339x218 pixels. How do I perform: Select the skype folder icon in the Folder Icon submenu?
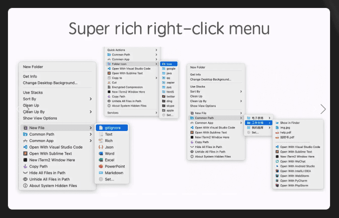(164, 106)
